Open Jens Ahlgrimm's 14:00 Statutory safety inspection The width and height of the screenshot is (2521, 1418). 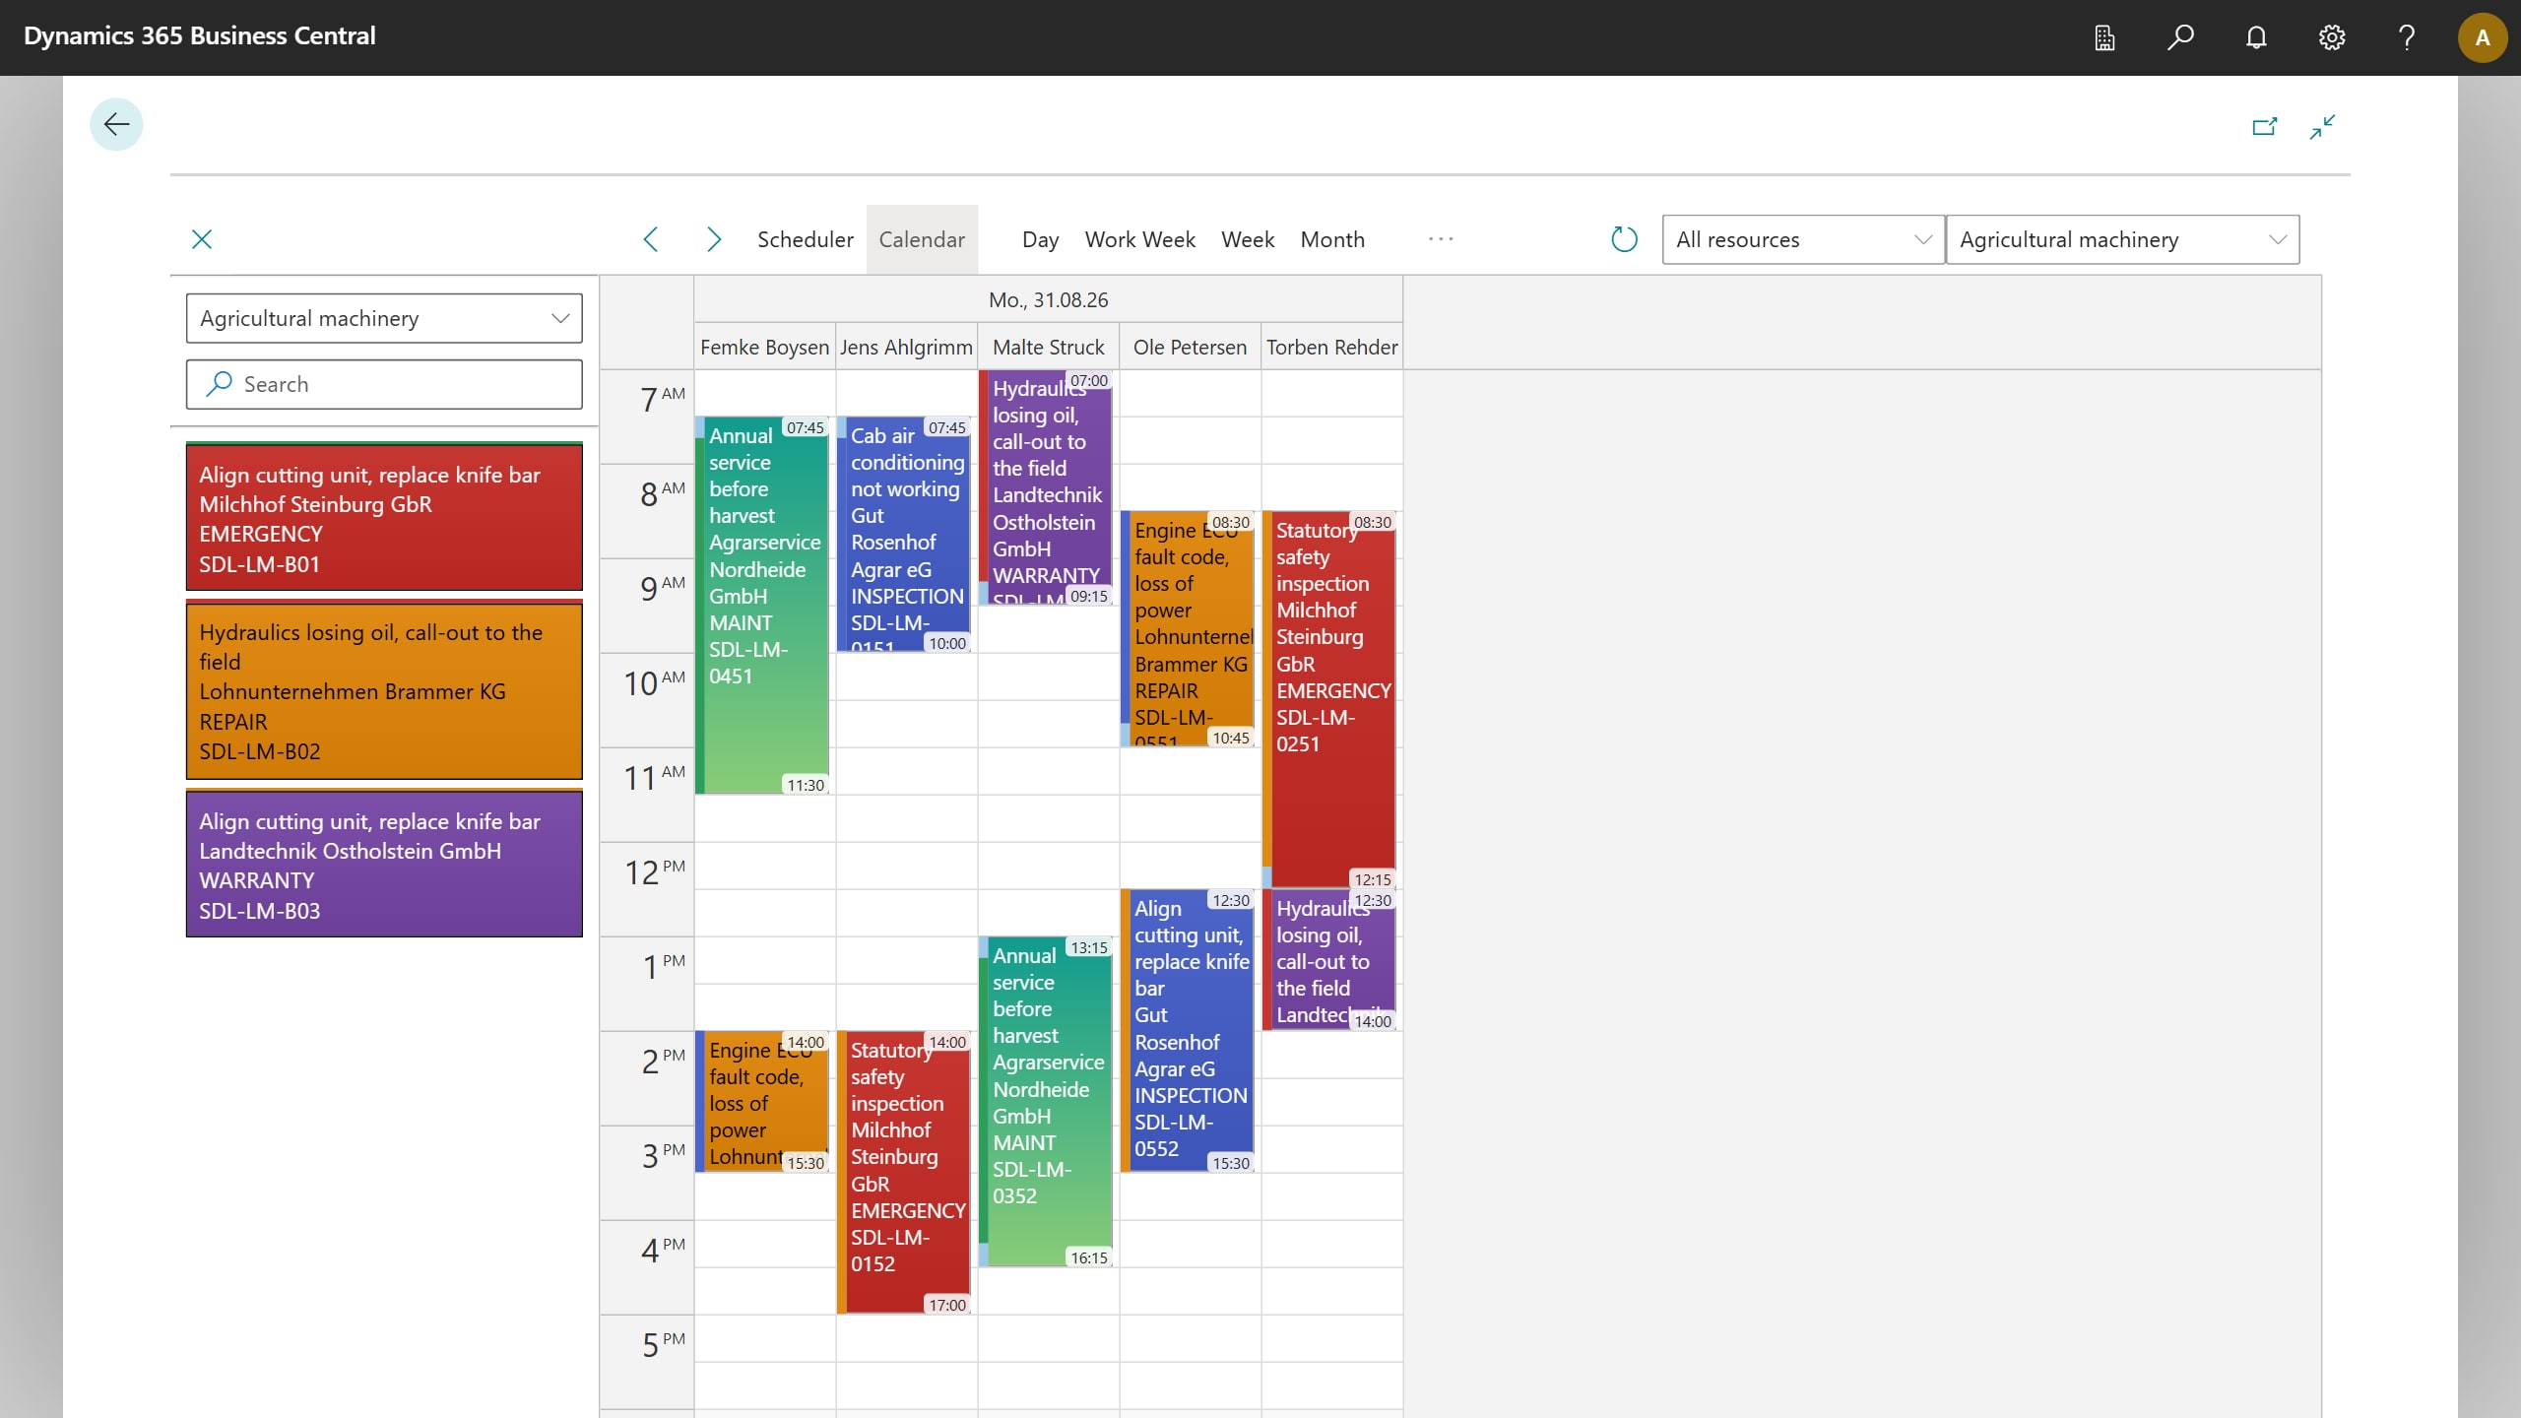905,1172
